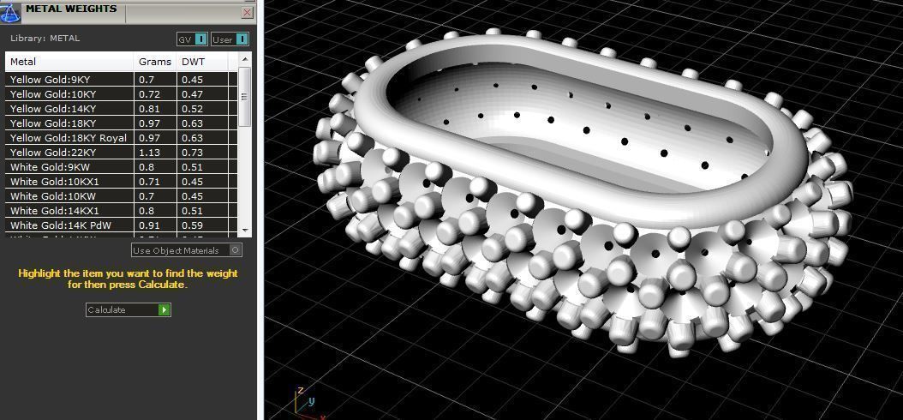Sort by the Grams column header

click(155, 62)
